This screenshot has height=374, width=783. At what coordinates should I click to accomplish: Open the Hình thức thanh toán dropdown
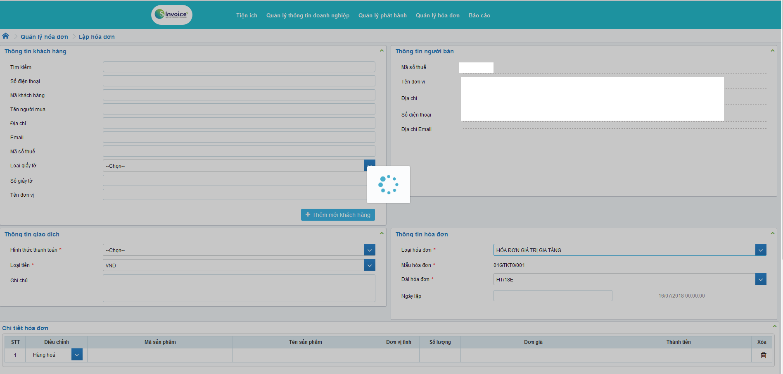370,250
